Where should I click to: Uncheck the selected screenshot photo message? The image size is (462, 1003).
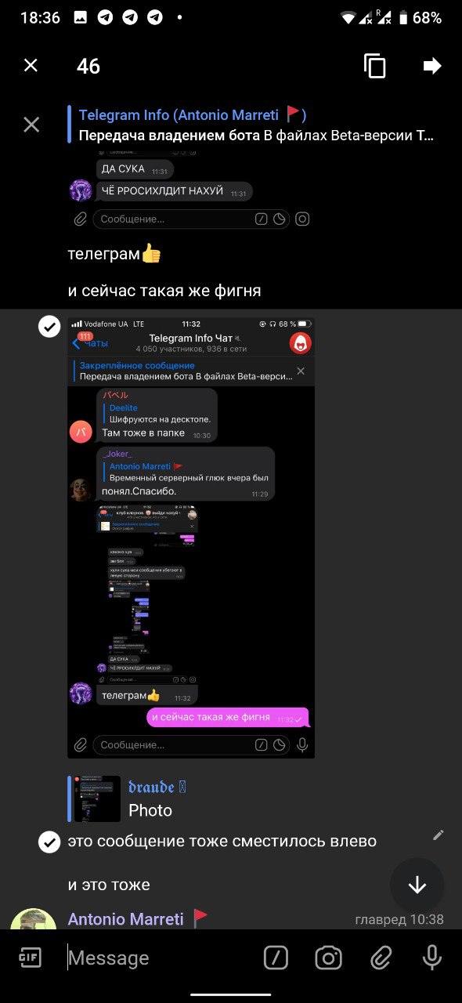(x=49, y=327)
